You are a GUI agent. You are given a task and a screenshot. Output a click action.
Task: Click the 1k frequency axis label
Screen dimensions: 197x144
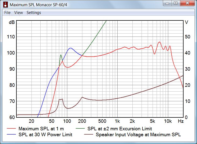coord(117,121)
